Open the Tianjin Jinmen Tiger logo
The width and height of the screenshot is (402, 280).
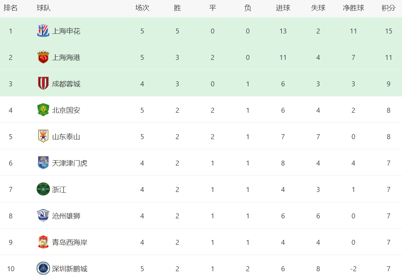(x=43, y=163)
